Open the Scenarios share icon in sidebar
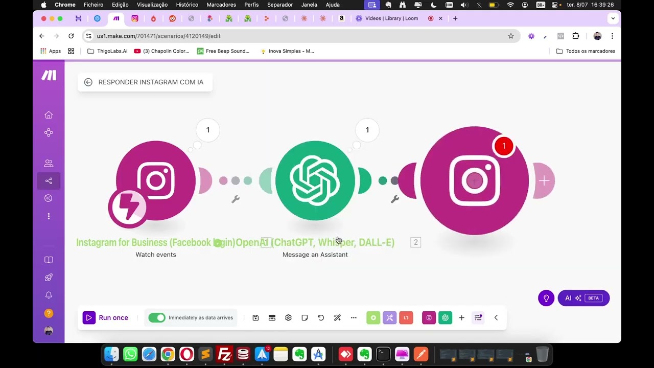 click(x=49, y=181)
